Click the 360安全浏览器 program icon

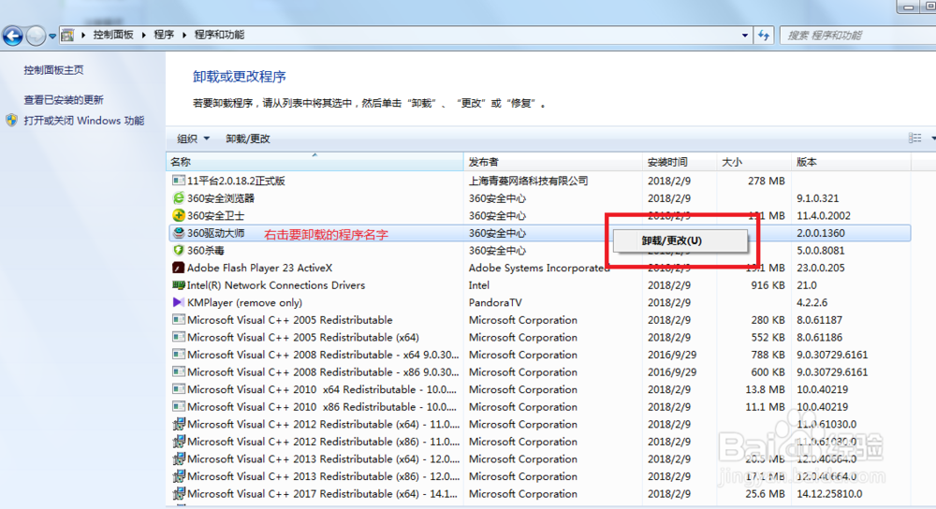(178, 197)
